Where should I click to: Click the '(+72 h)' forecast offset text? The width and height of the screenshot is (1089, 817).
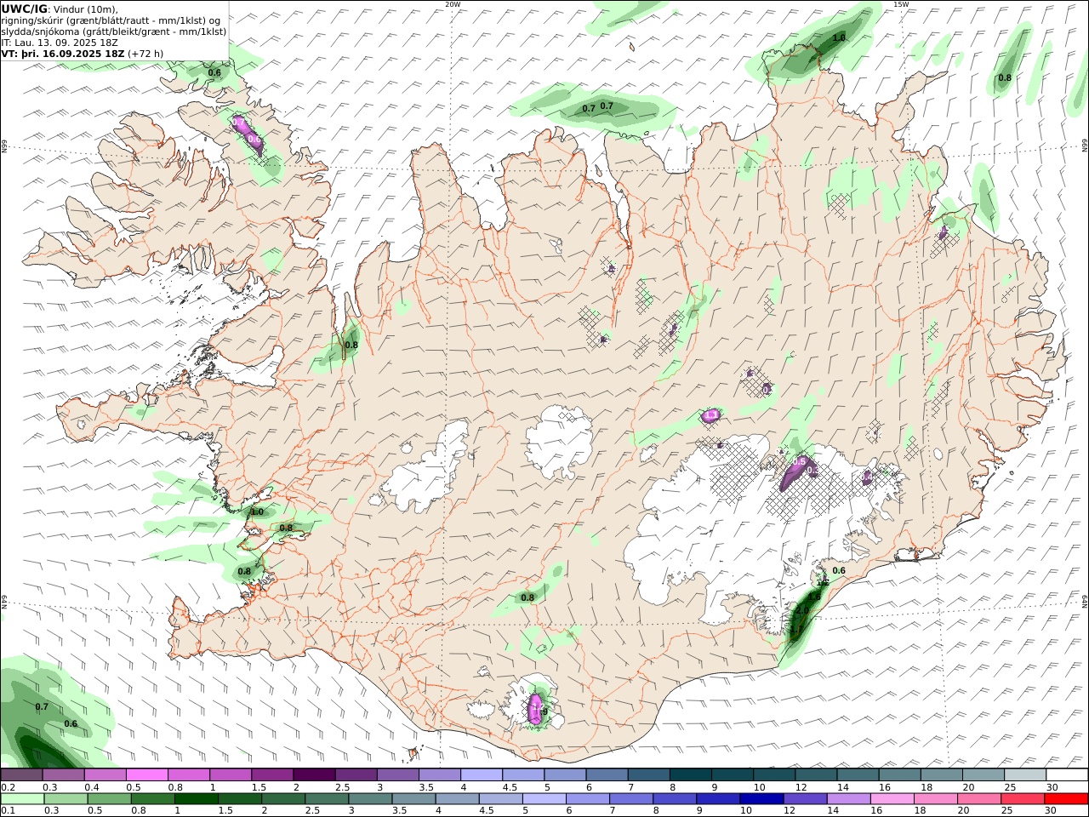coord(145,54)
